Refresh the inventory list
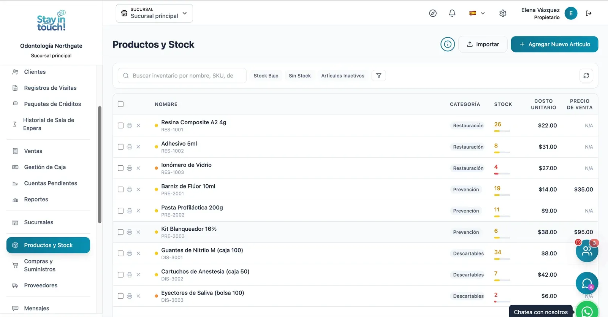The height and width of the screenshot is (317, 608). coord(586,76)
